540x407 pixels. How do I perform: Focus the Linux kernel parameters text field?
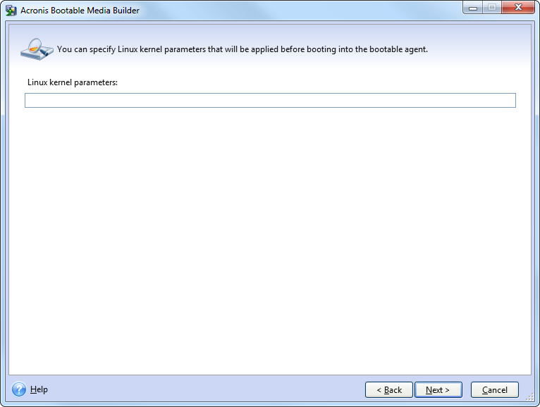pyautogui.click(x=270, y=101)
